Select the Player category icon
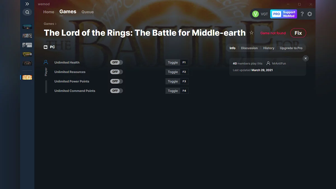This screenshot has height=189, width=336. tap(46, 62)
